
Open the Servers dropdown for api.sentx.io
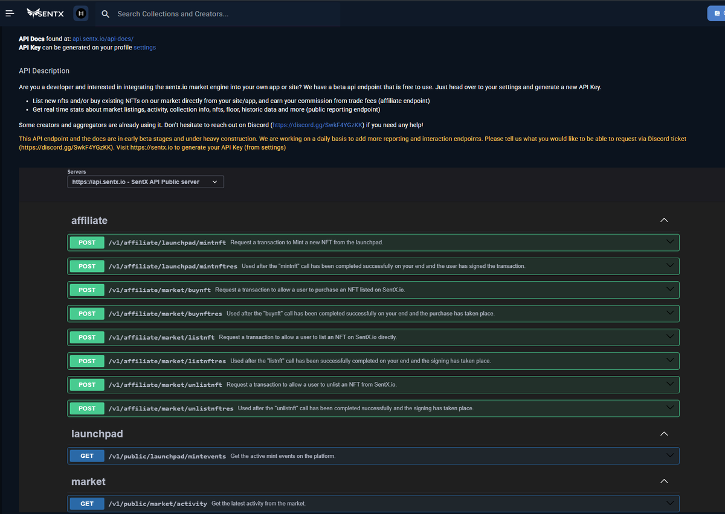(x=146, y=182)
